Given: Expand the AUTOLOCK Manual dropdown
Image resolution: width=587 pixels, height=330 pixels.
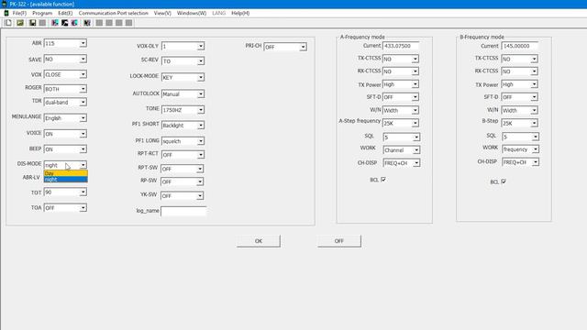Looking at the screenshot, I should 201,93.
